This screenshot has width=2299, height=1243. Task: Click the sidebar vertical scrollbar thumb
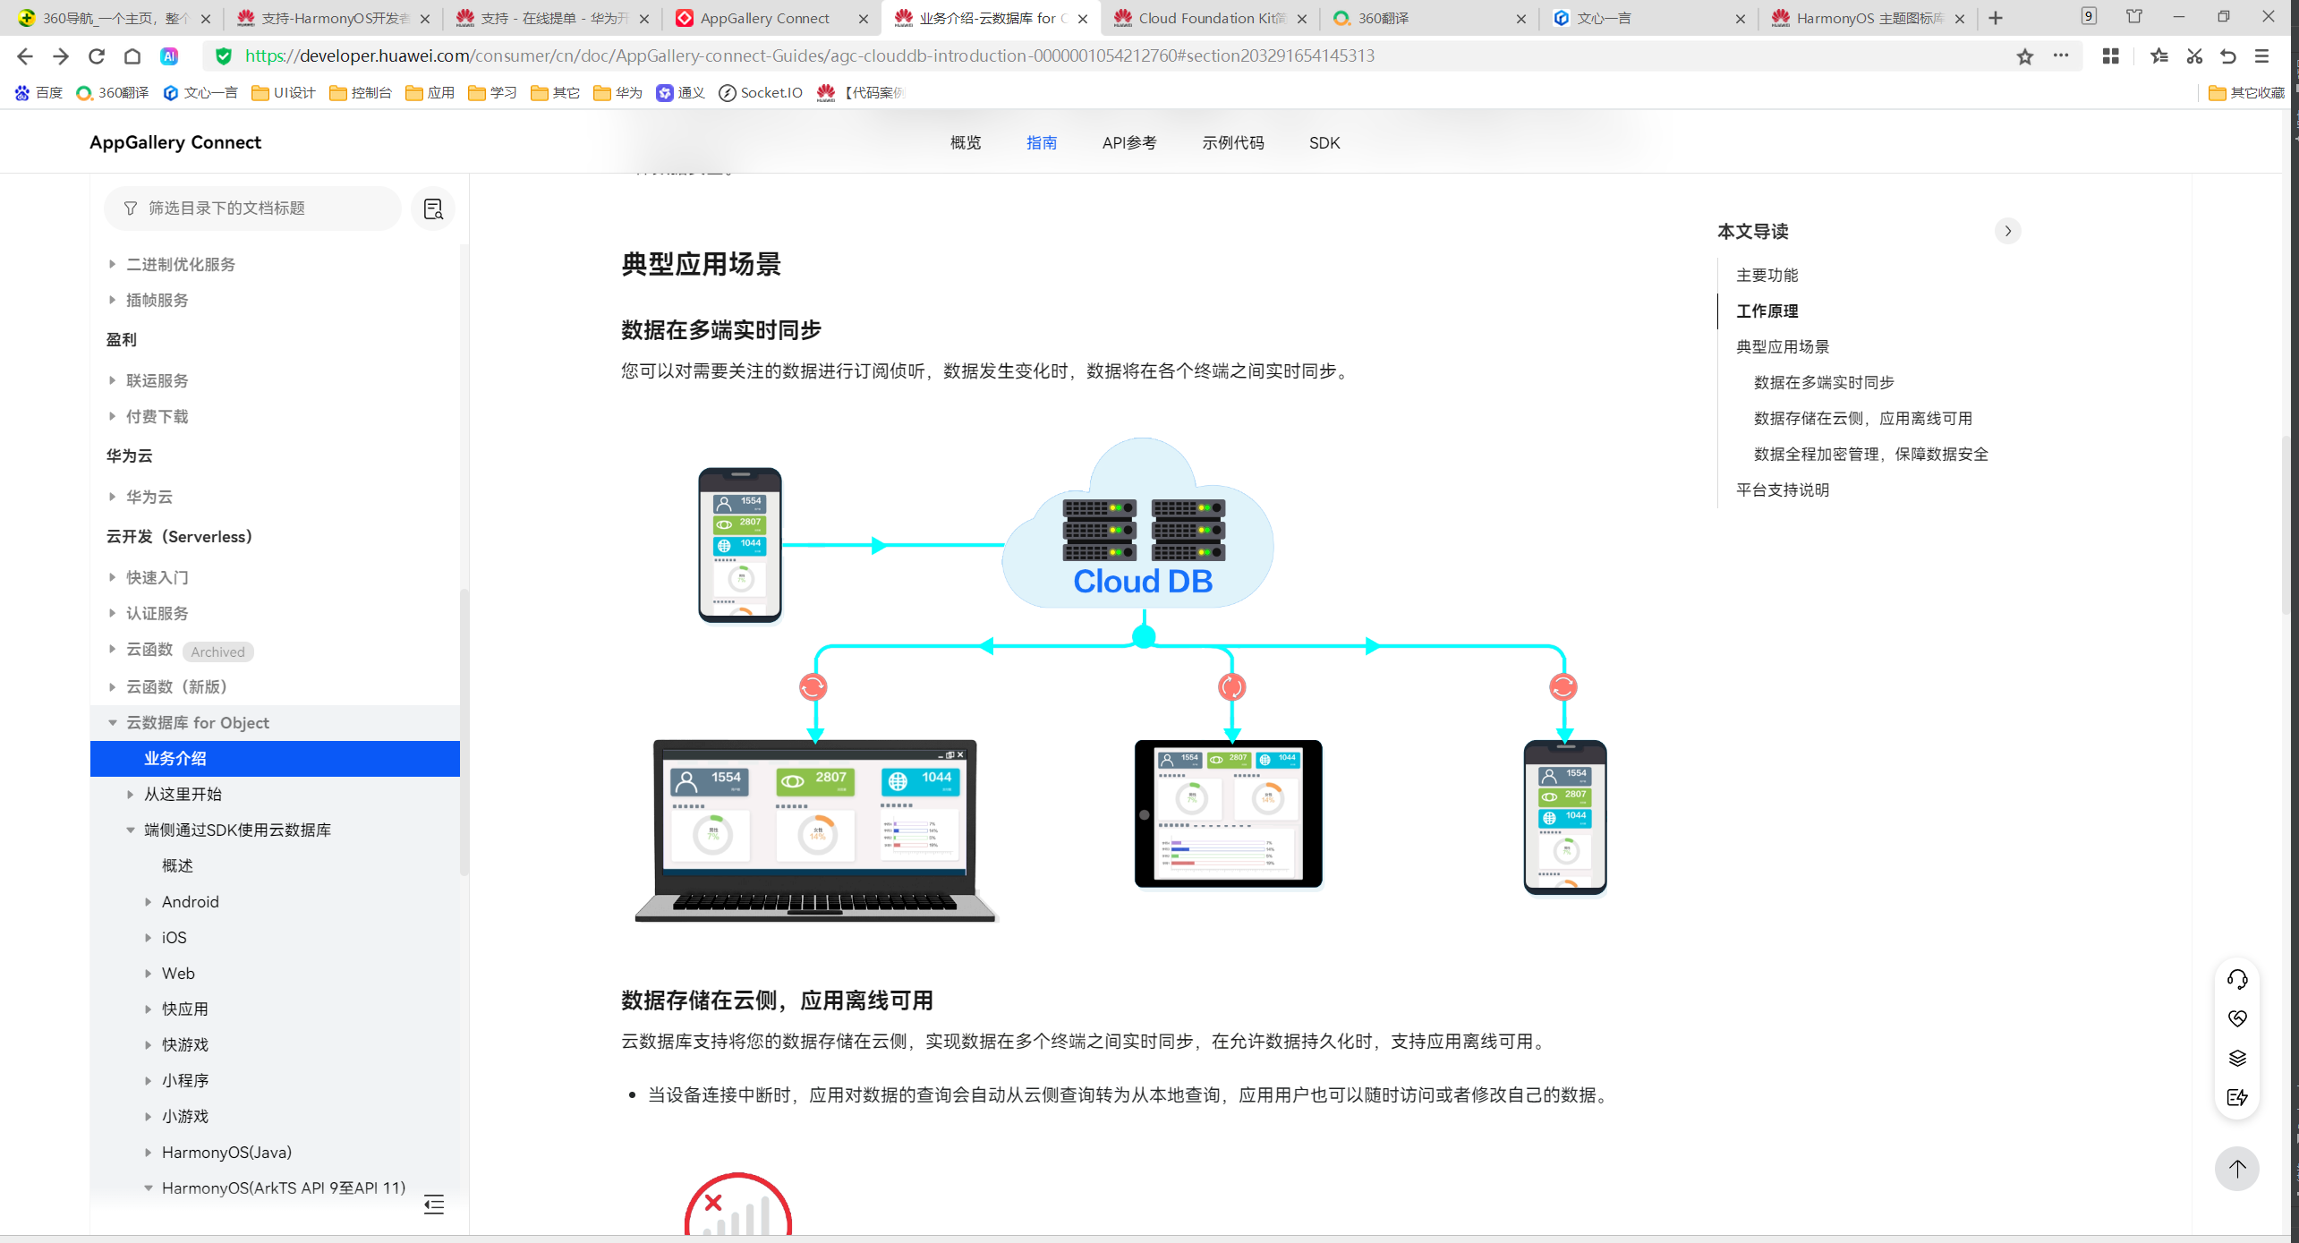(464, 732)
